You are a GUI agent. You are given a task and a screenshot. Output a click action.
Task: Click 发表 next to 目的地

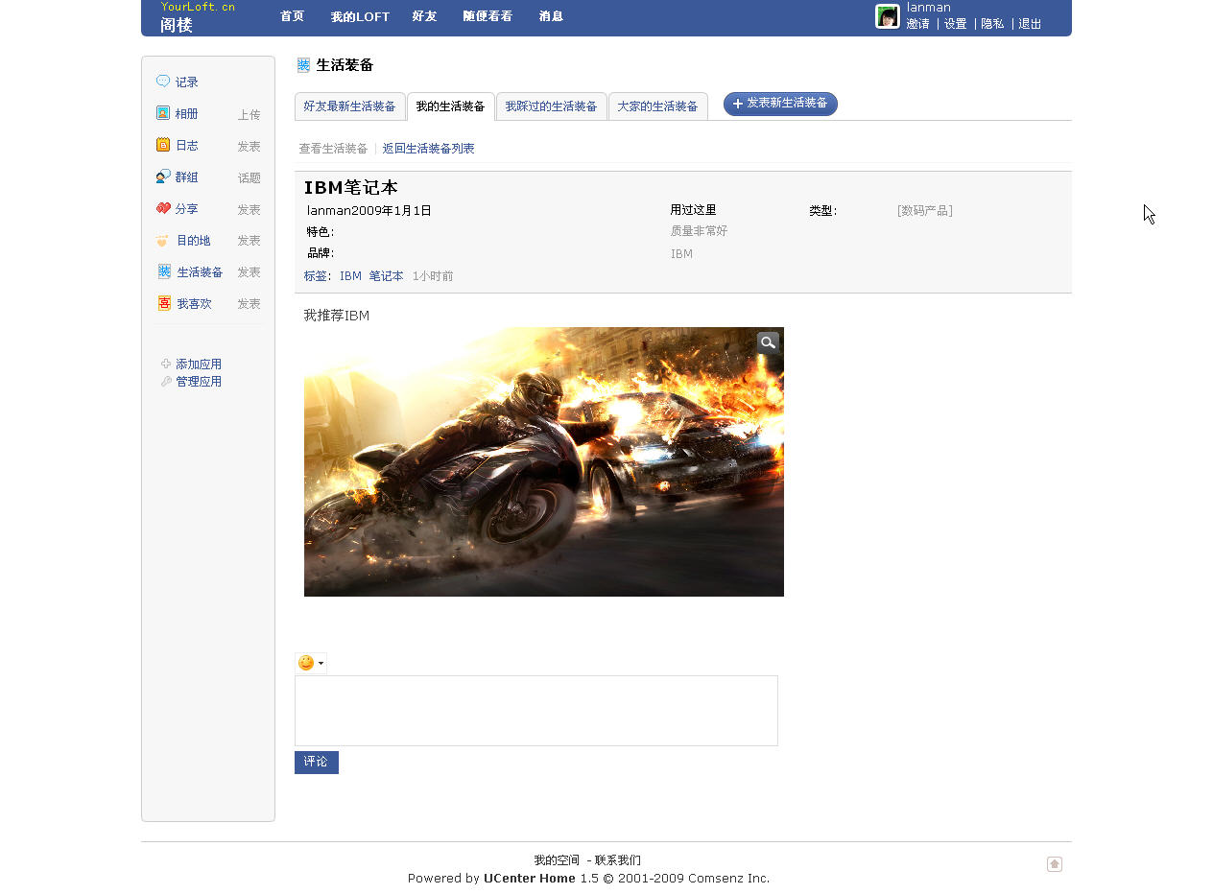249,241
